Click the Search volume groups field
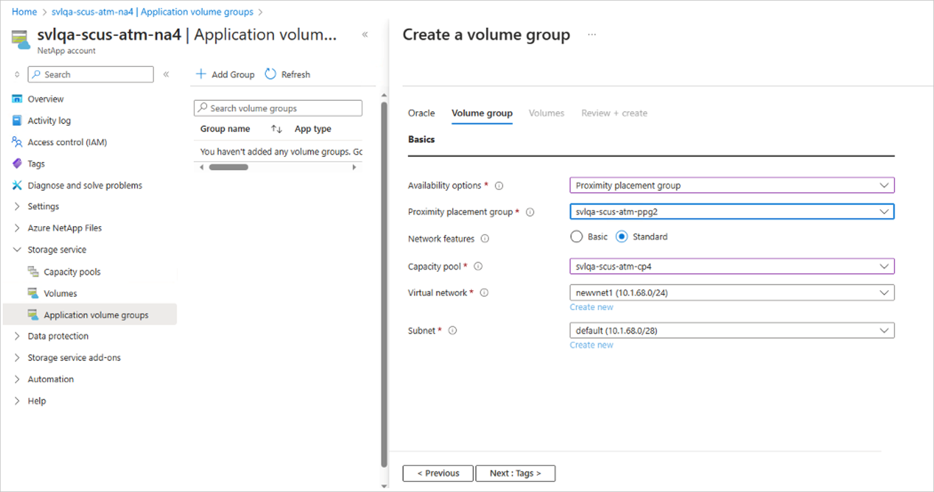 pyautogui.click(x=278, y=108)
